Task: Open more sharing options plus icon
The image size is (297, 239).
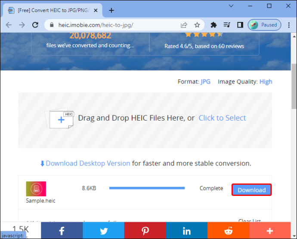Action: point(270,231)
